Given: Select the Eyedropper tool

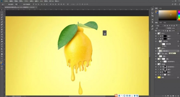Looking at the screenshot, I should (2, 22).
